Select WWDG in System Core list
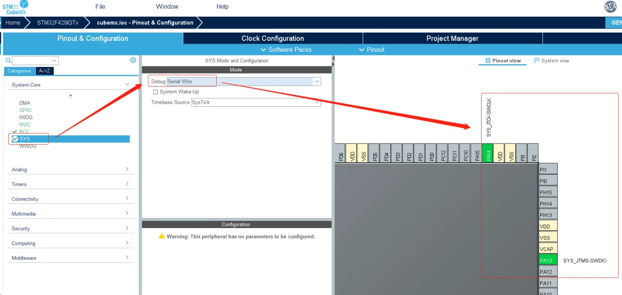Image resolution: width=622 pixels, height=295 pixels. 27,146
